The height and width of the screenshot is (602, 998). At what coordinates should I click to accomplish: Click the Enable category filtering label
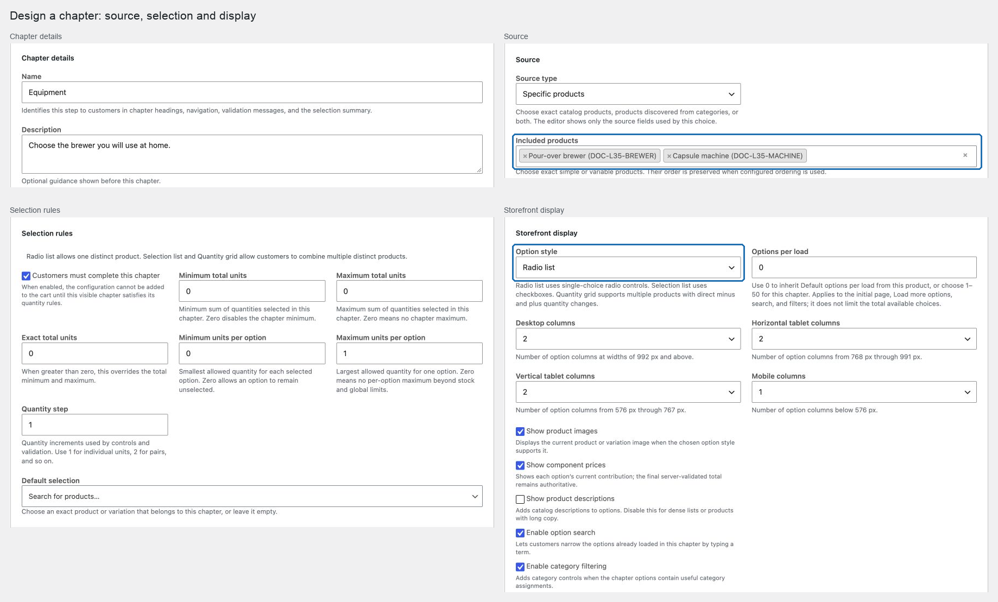(566, 566)
